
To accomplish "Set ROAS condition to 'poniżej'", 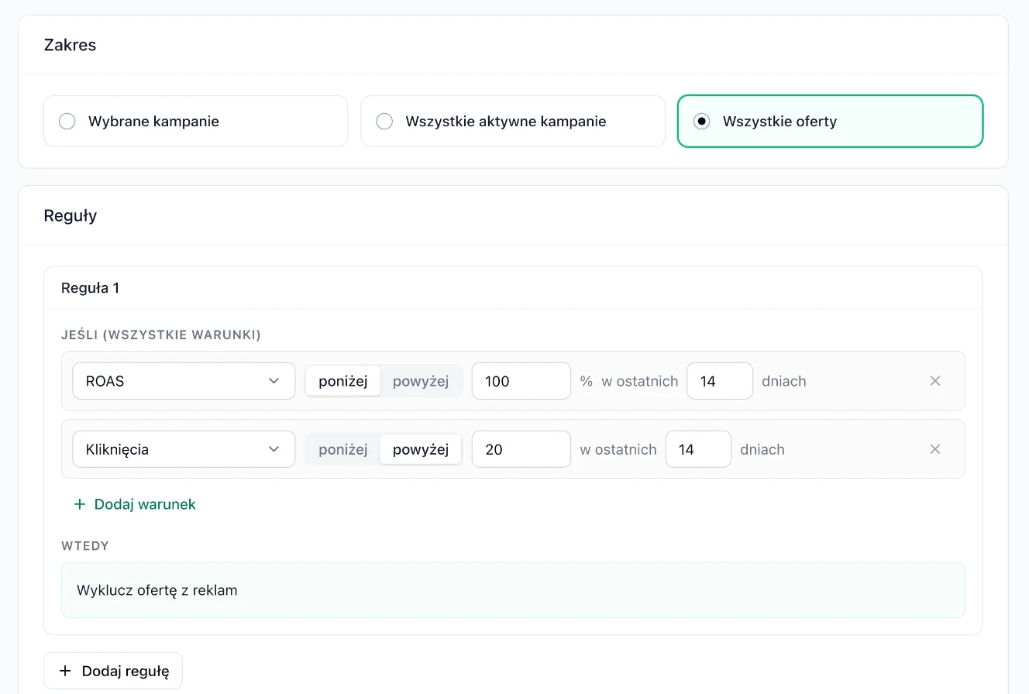I will pos(342,381).
